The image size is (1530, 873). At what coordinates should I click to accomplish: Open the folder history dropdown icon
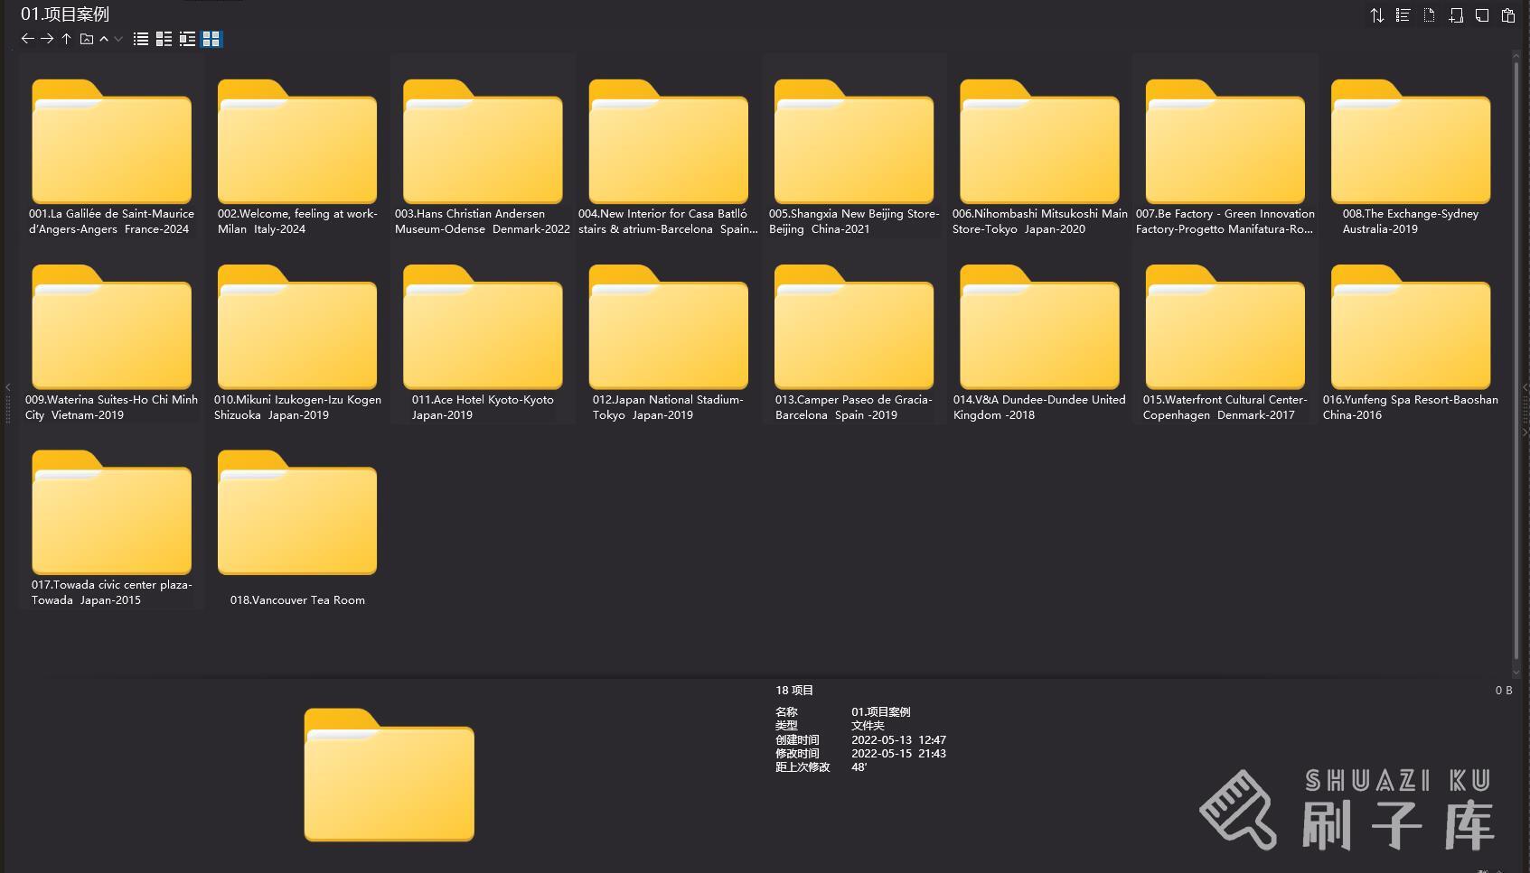pos(87,39)
